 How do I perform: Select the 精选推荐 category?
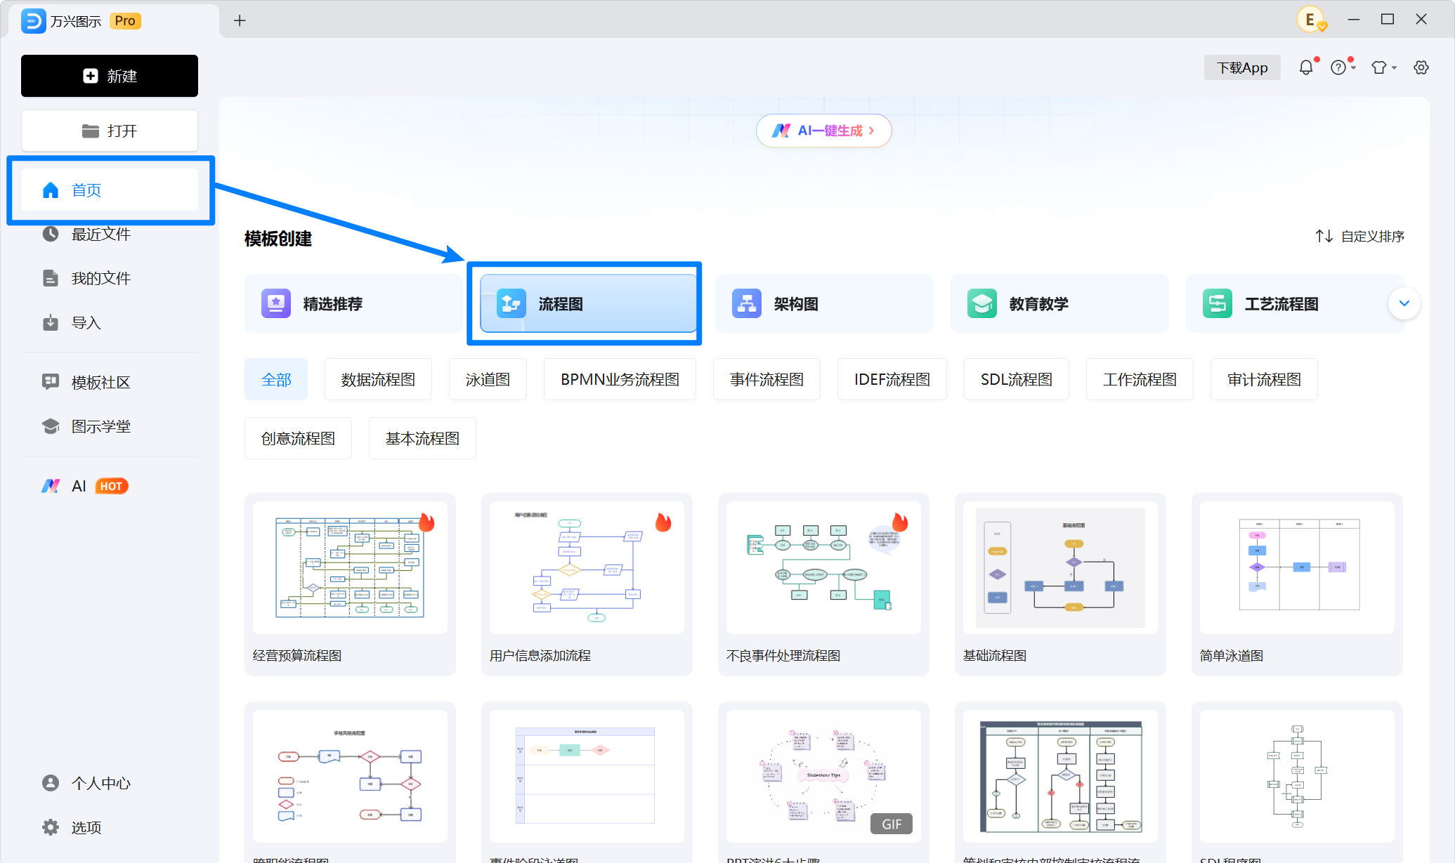pyautogui.click(x=353, y=303)
